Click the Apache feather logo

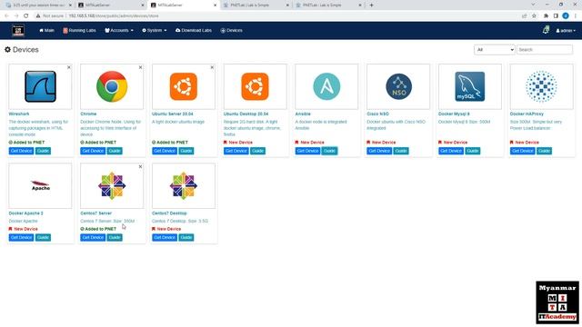tap(40, 185)
